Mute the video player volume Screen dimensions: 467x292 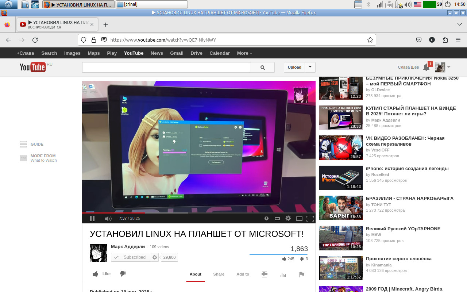108,218
